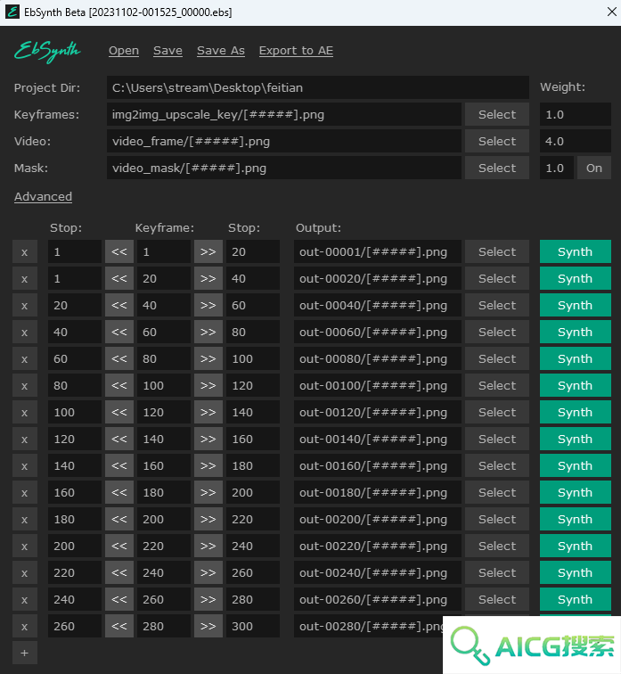
Task: Edit output path out-00240/[#####].png
Action: point(378,572)
